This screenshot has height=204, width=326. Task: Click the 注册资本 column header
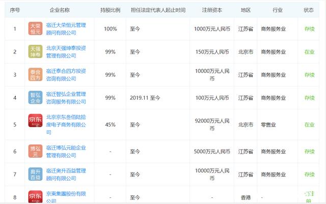click(x=212, y=10)
